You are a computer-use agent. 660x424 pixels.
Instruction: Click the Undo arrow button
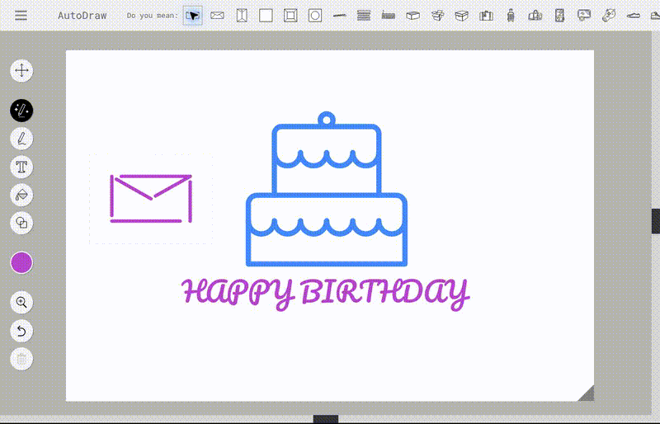21,331
